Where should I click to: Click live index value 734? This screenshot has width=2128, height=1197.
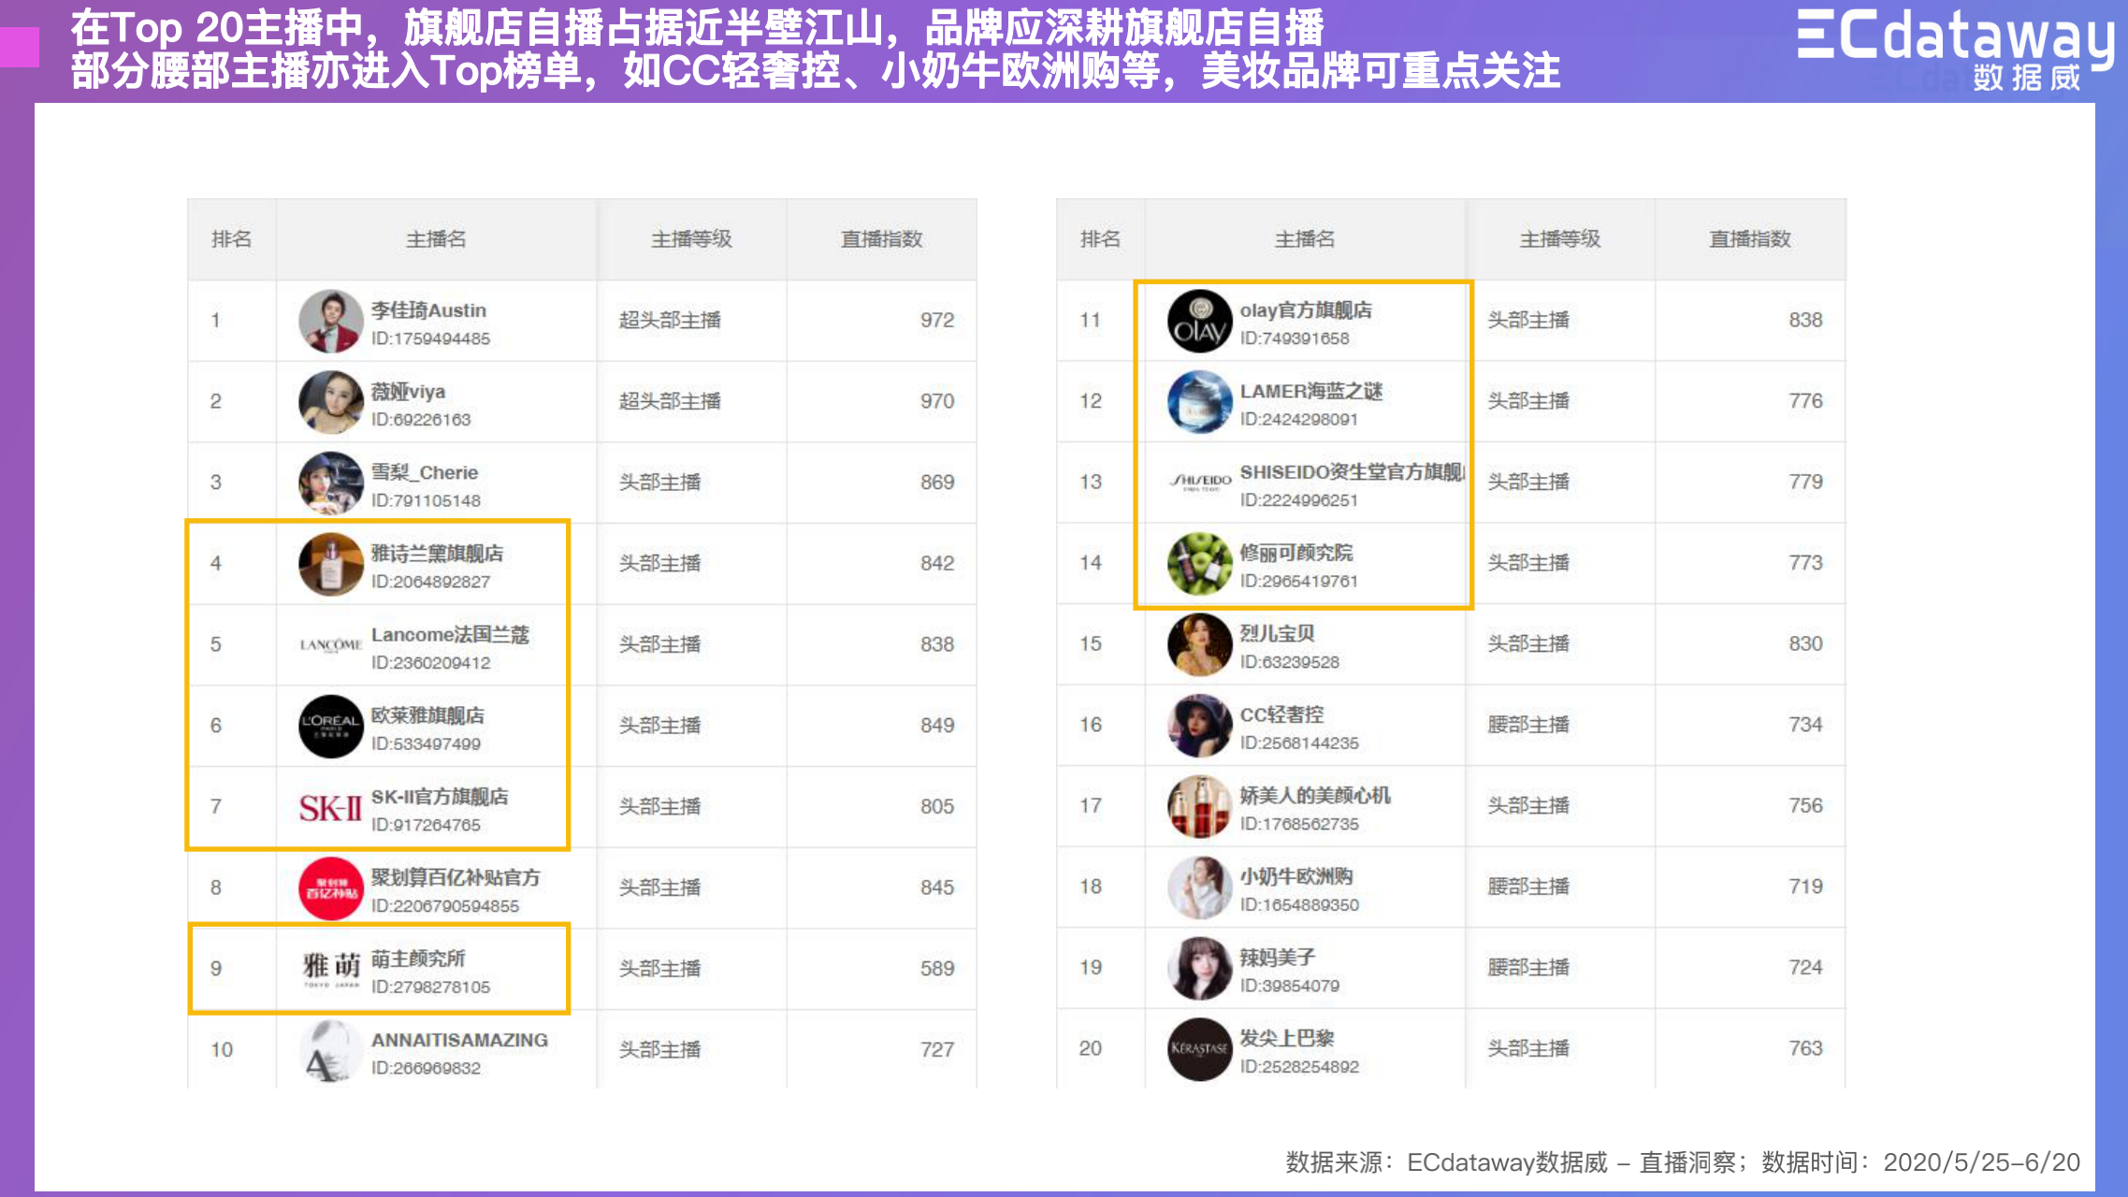(1805, 726)
